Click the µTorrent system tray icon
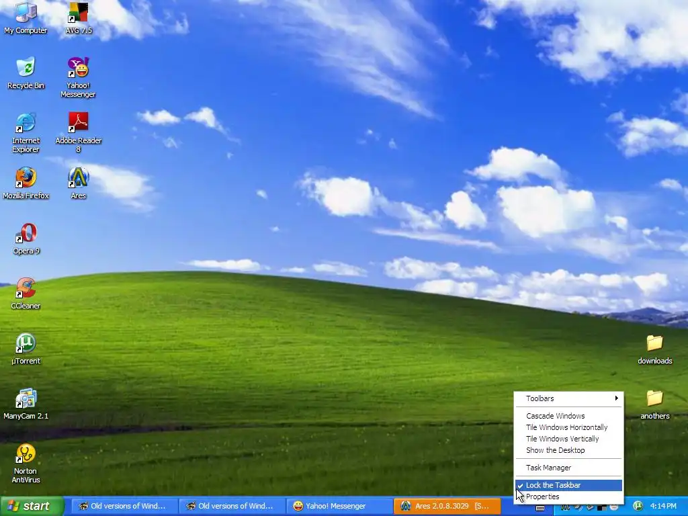 638,506
